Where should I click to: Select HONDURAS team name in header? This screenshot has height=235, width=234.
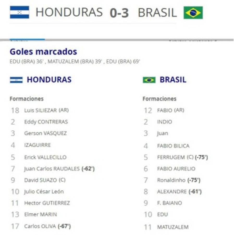69,12
